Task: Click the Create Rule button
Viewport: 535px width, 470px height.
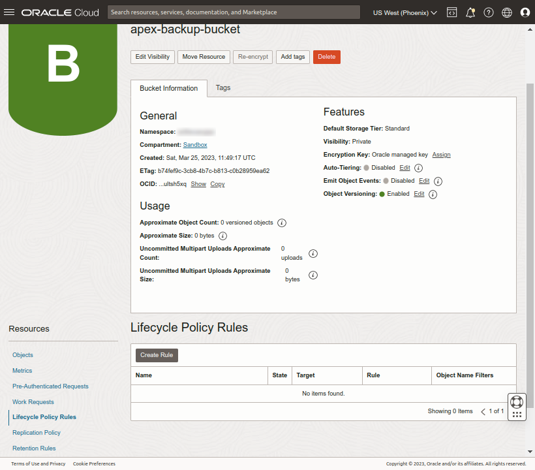Action: pyautogui.click(x=157, y=355)
